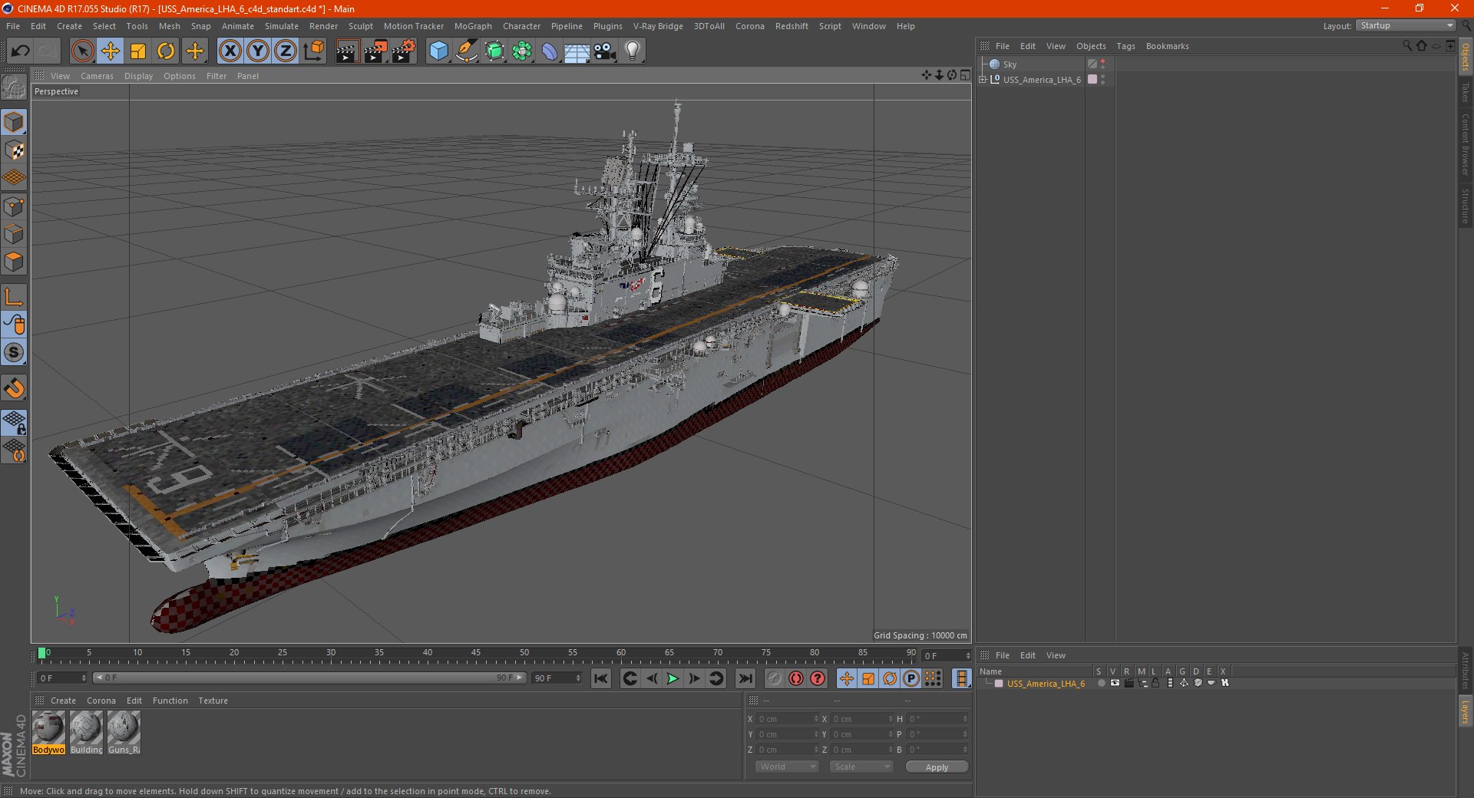Open Edit Render Settings icon
Screen dimensions: 1474x798
(404, 51)
